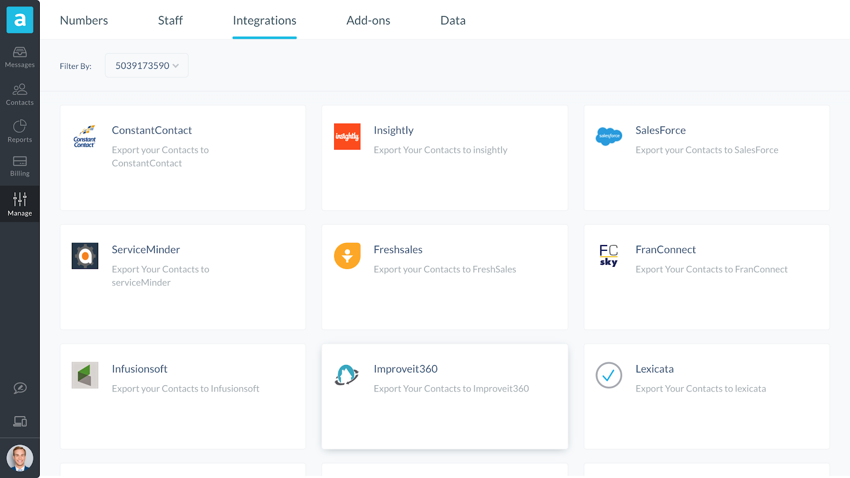The height and width of the screenshot is (478, 850).
Task: Click 'Export Your Contacts to lexicata' text
Action: [x=701, y=389]
